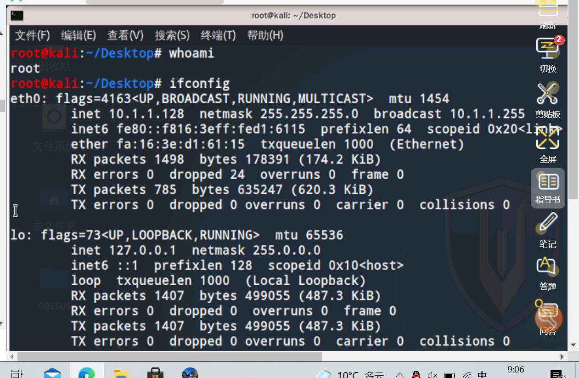Open File Explorer from the taskbar

[x=121, y=373]
